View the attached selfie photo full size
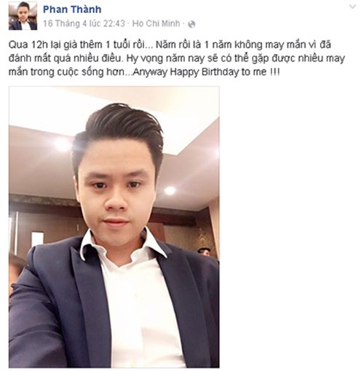 114,227
